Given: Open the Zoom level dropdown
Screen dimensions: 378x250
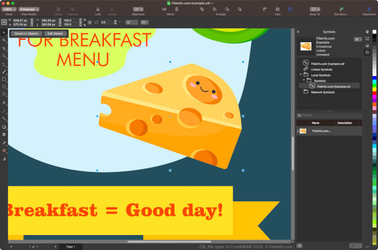Looking at the screenshot, I should tap(8, 9).
